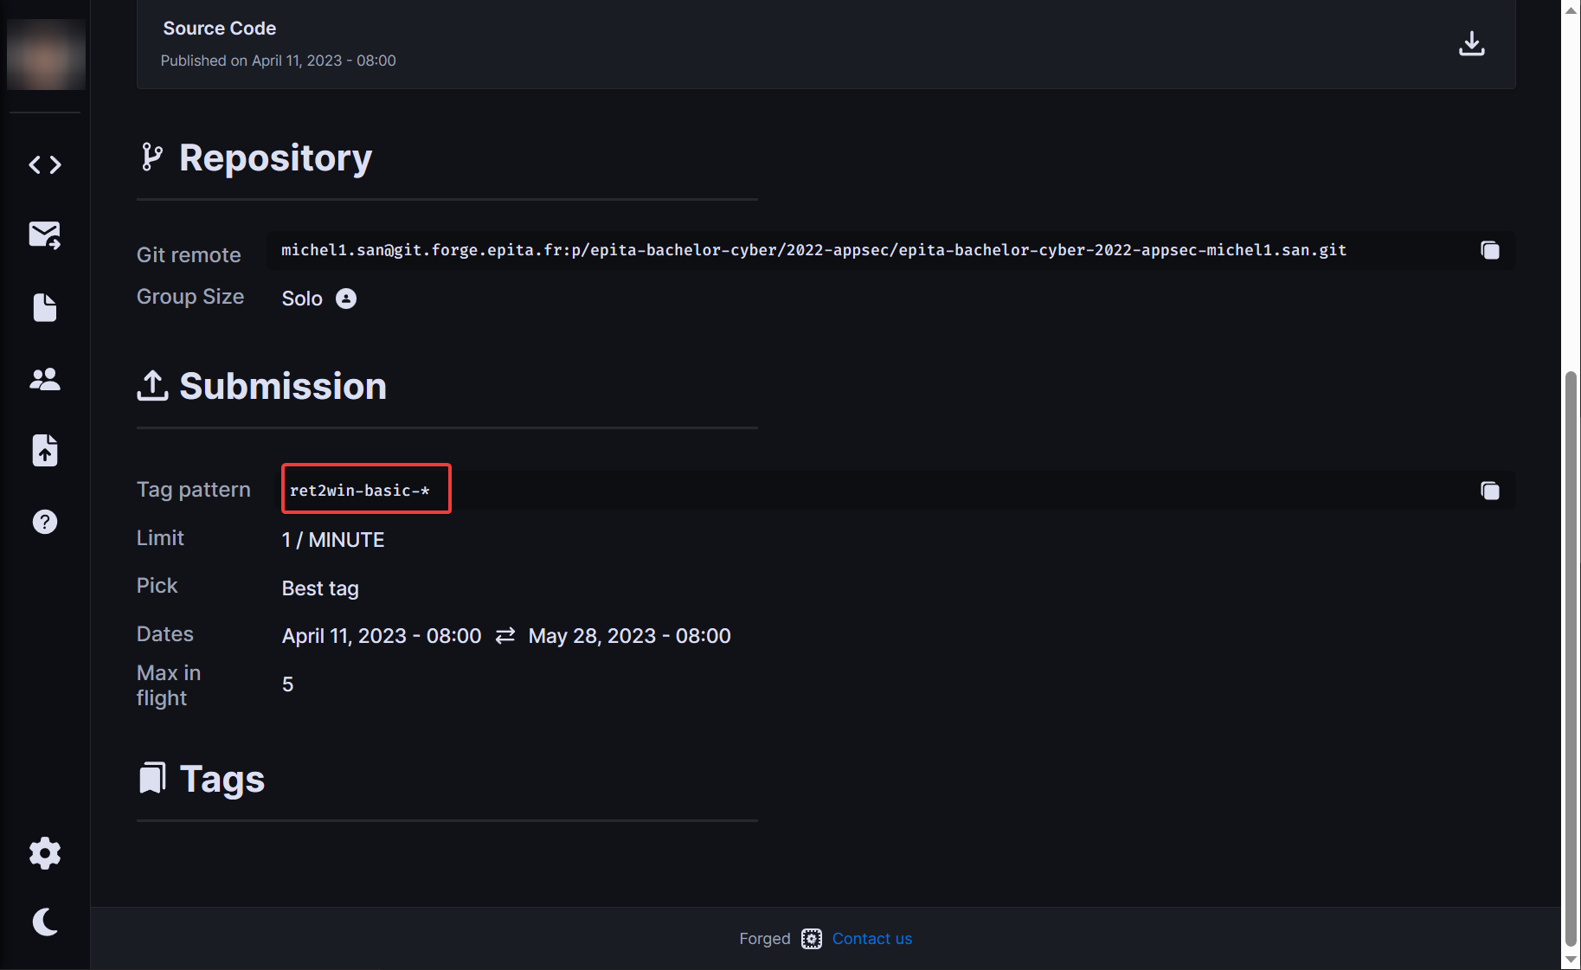1581x970 pixels.
Task: Download the Source Code file
Action: pyautogui.click(x=1471, y=43)
